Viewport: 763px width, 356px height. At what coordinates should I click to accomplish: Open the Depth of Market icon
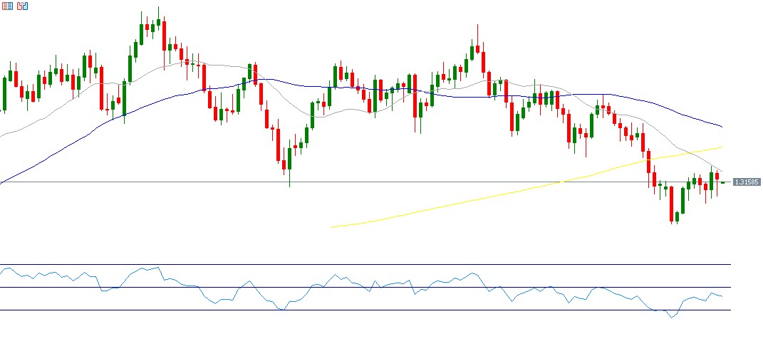[x=6, y=6]
